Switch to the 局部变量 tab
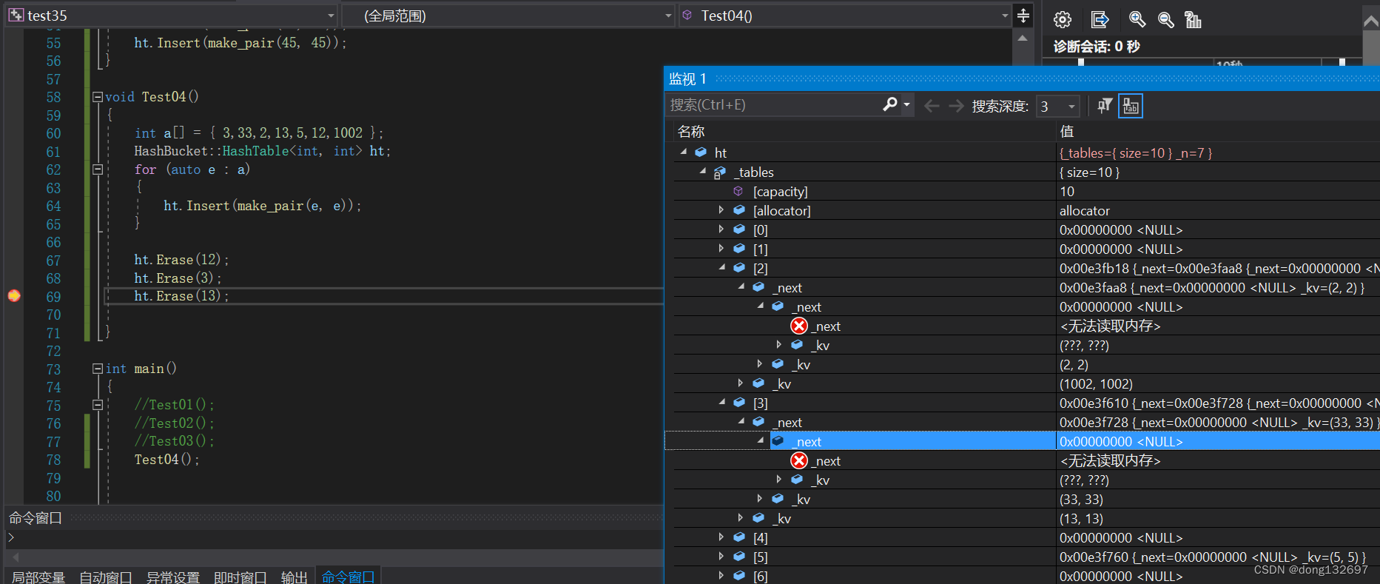 click(x=38, y=577)
